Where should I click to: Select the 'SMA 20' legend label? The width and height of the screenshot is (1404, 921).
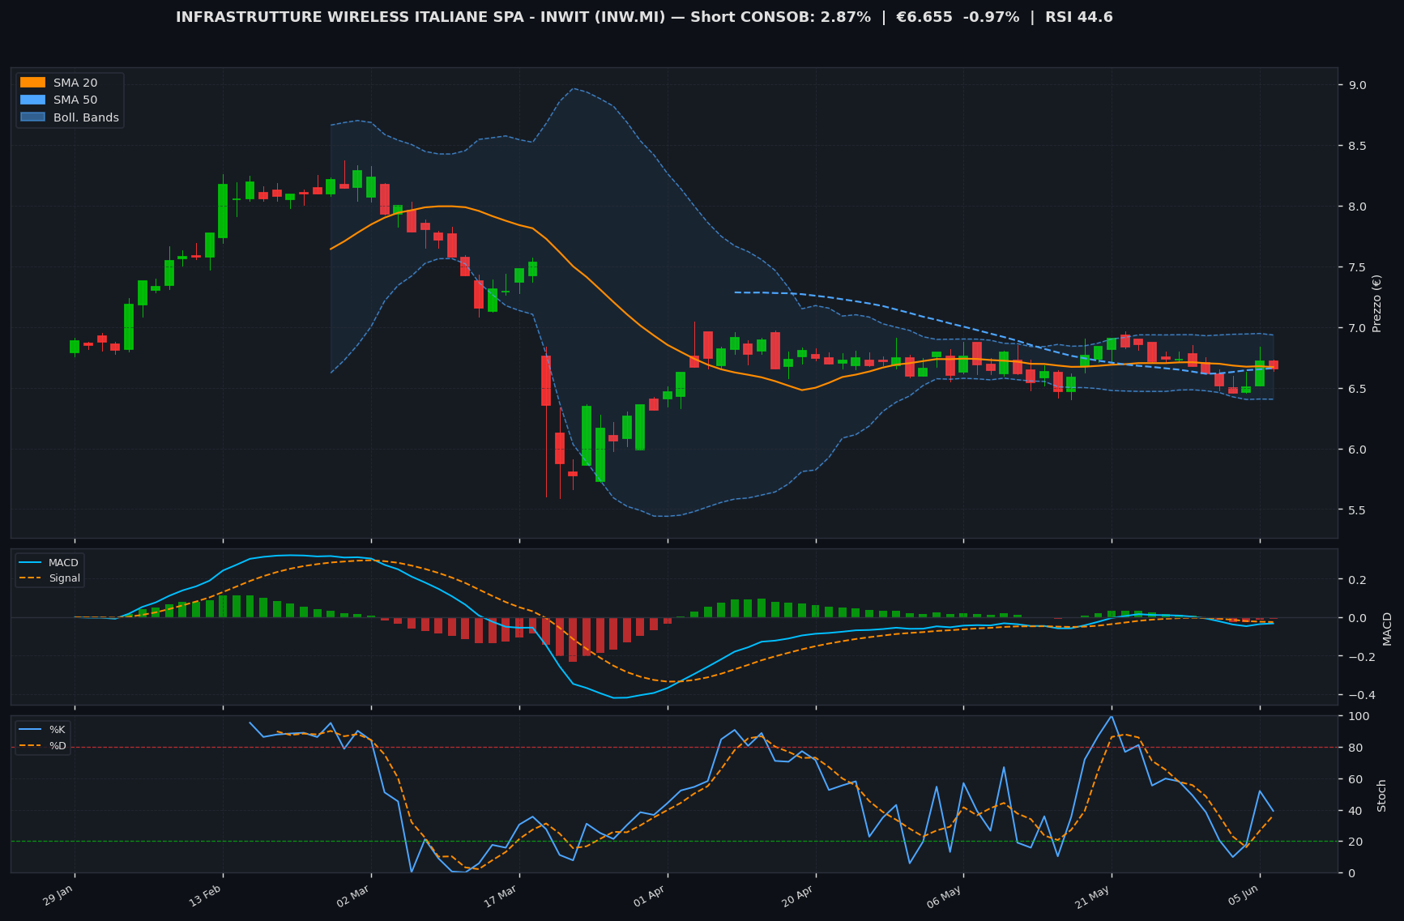click(x=75, y=83)
